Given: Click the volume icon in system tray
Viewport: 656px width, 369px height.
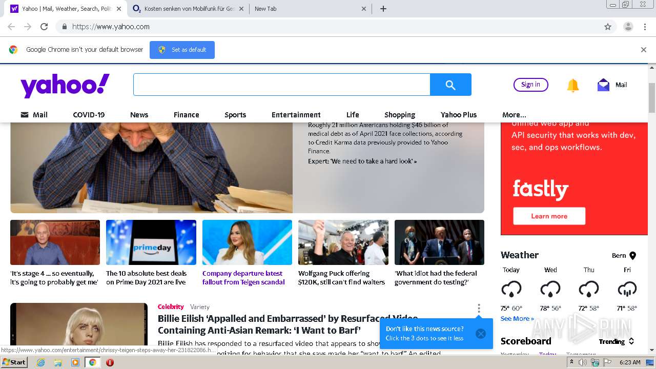Looking at the screenshot, I should (x=583, y=362).
